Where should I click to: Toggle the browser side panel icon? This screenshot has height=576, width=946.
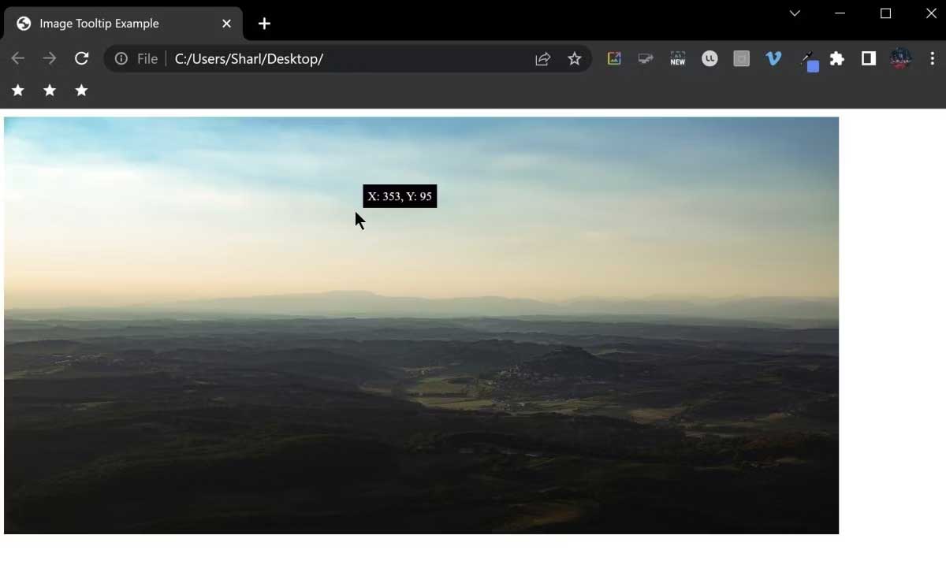(x=869, y=58)
